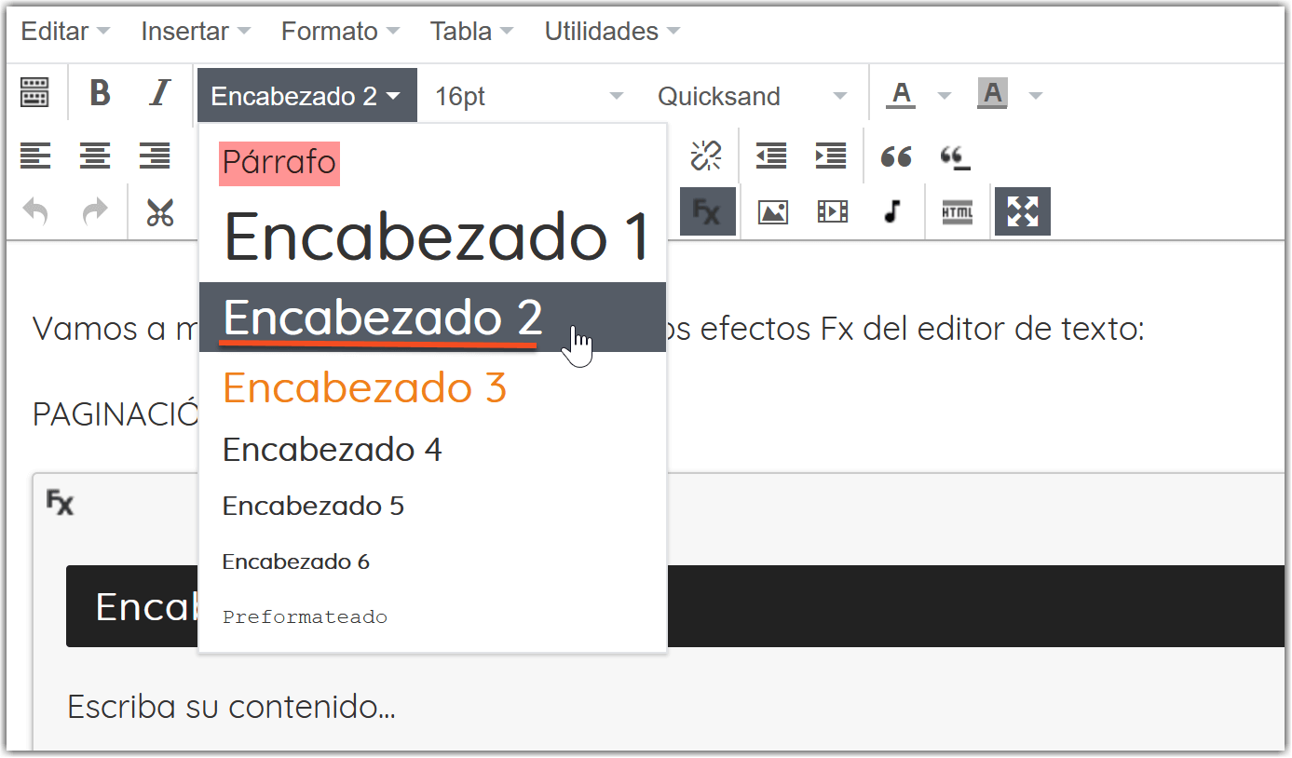This screenshot has height=758, width=1292.
Task: Select the Fx effects tool
Action: pos(707,210)
